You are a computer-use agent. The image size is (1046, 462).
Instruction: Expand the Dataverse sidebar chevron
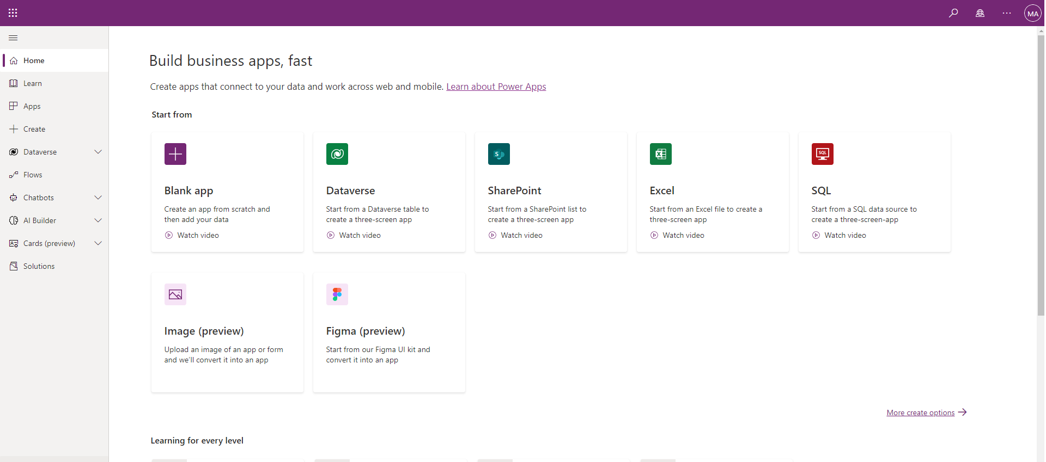coord(98,152)
